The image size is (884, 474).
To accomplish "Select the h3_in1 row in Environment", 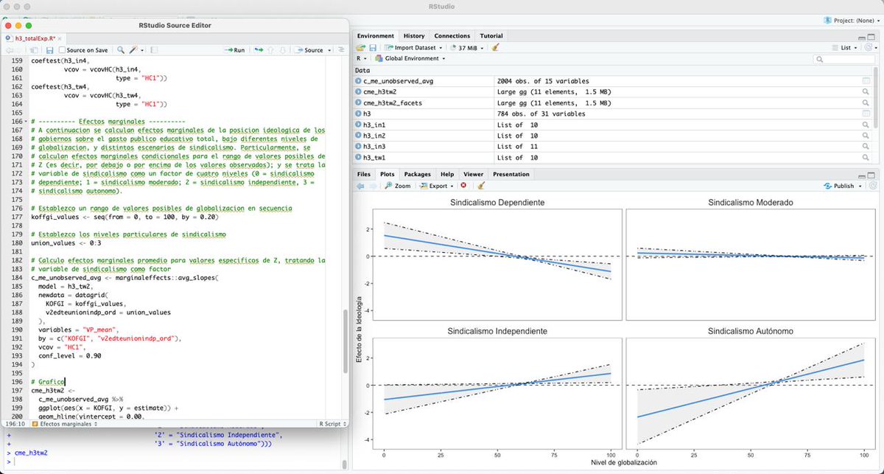I will point(613,125).
